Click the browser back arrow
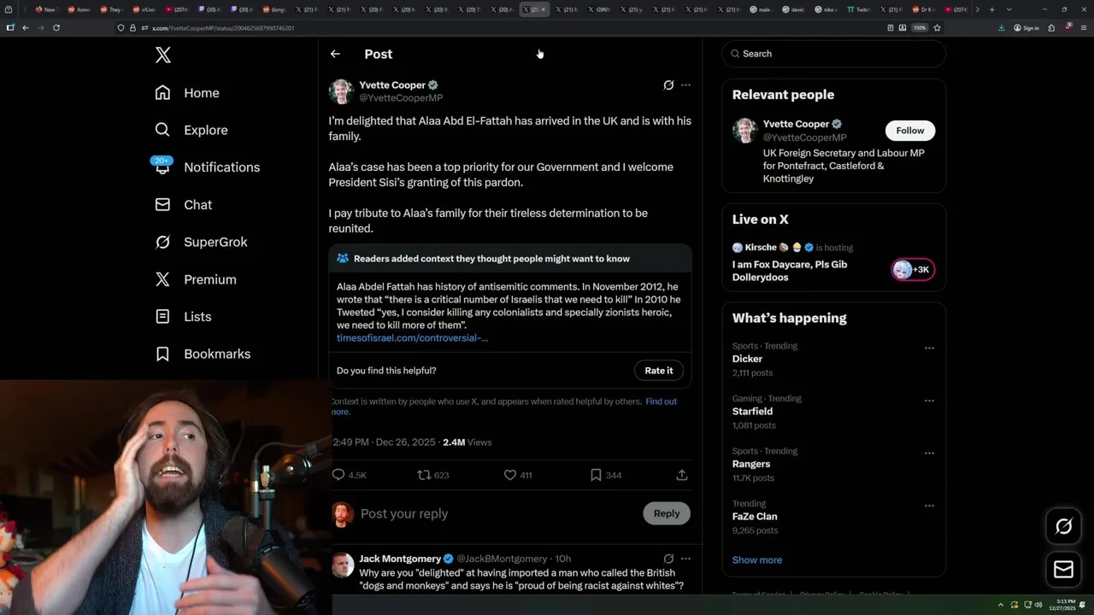The image size is (1094, 615). click(x=26, y=27)
